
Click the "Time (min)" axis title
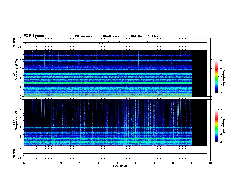120,166
